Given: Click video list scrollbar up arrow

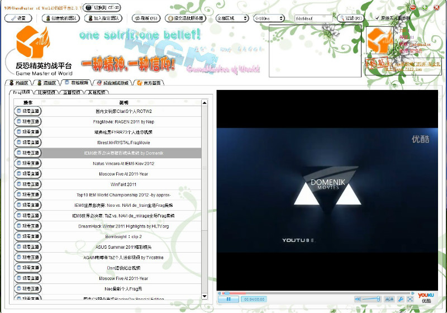Looking at the screenshot, I should [205, 103].
